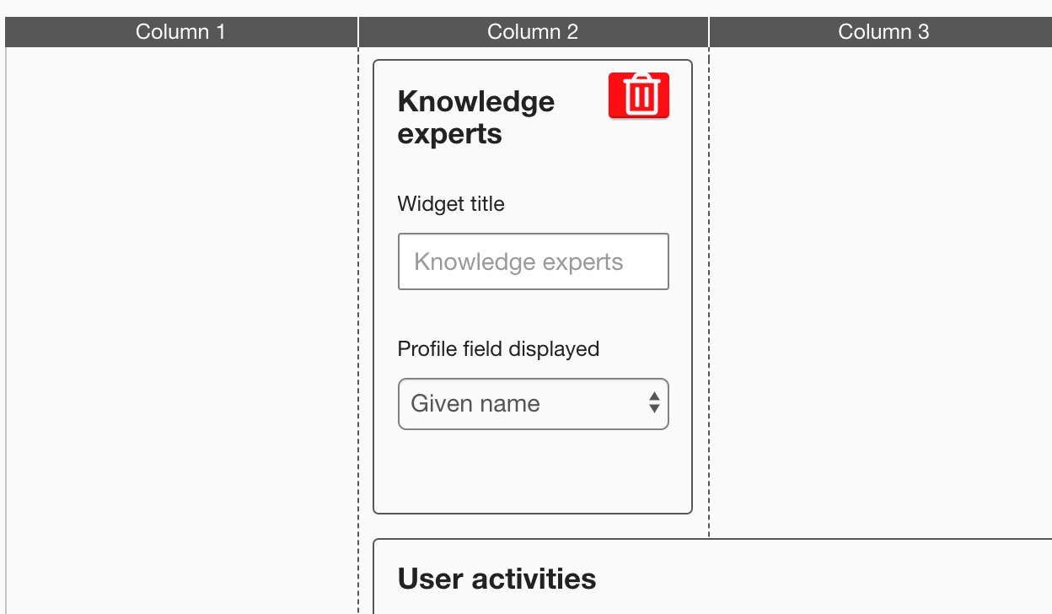The height and width of the screenshot is (614, 1052).
Task: Click the Widget title label
Action: click(451, 204)
